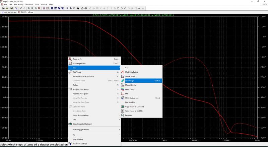Expand the File submenu in context menu
The image size is (268, 147).
point(74,135)
